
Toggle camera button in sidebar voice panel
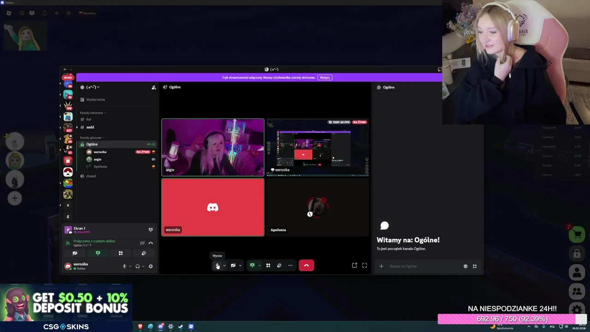pos(75,253)
